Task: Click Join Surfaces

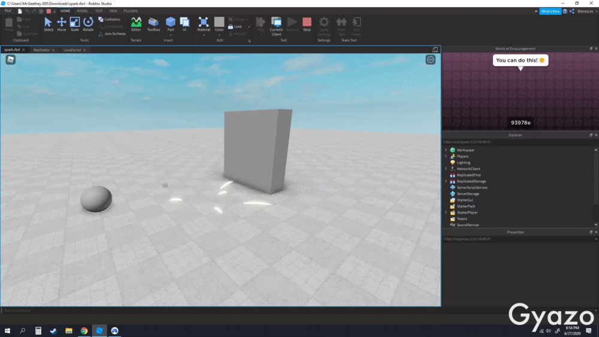Action: tap(113, 34)
